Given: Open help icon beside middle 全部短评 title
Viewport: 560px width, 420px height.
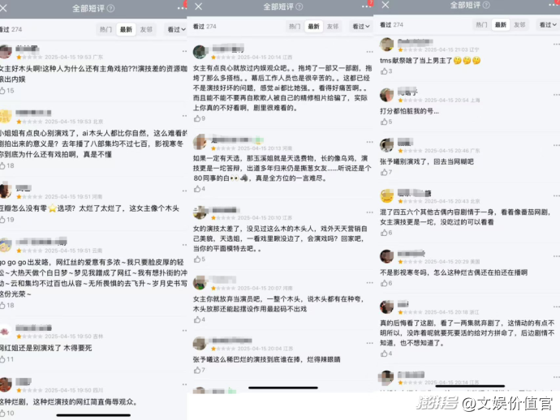Looking at the screenshot, I should click(299, 6).
